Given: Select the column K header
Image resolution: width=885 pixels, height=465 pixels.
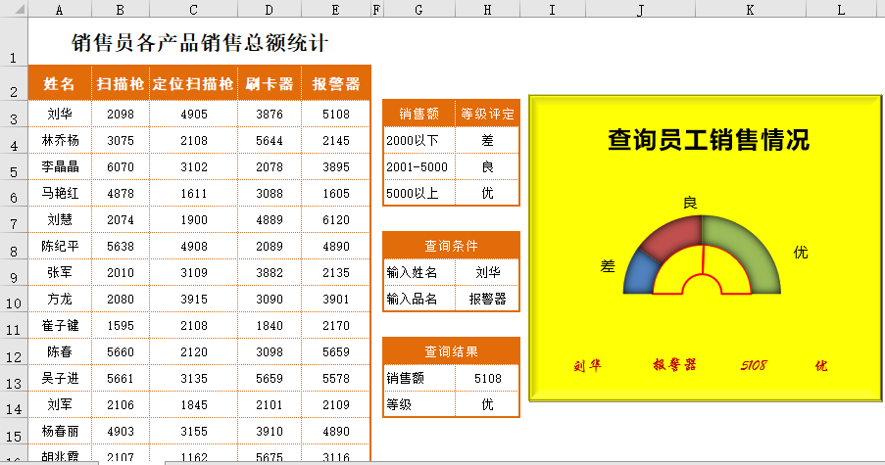Looking at the screenshot, I should (x=751, y=9).
